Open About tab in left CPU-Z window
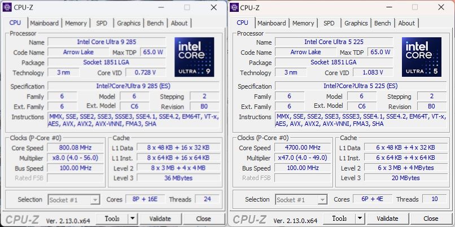This screenshot has width=455, height=227. pos(179,23)
